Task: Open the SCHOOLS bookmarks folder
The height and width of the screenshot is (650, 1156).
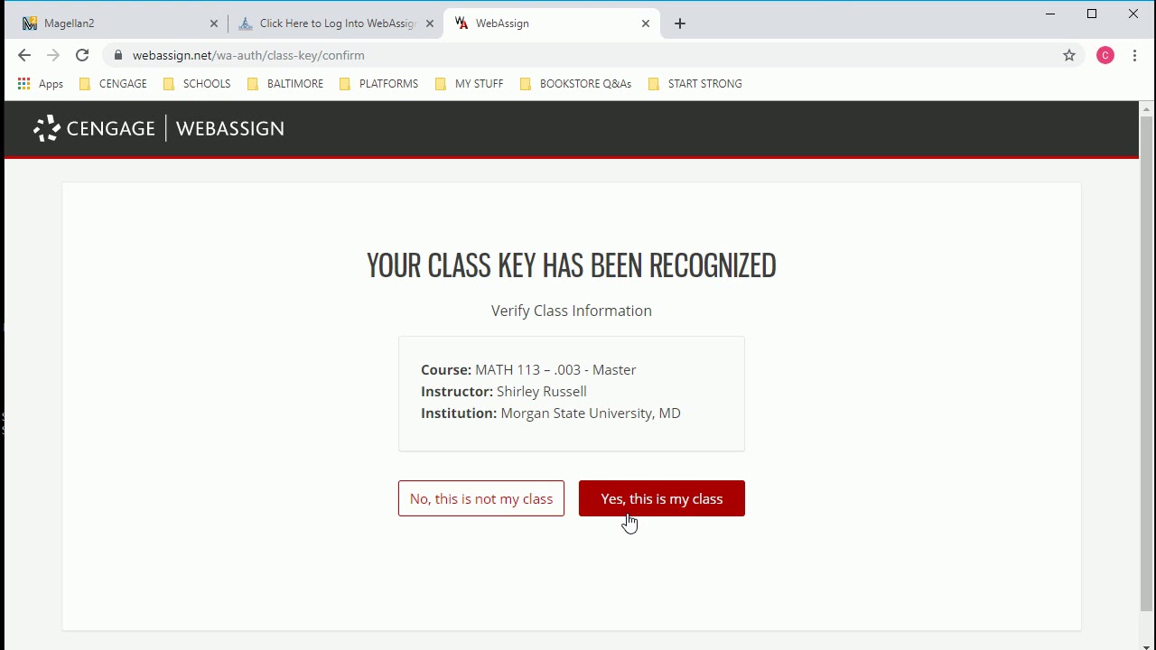Action: 197,83
